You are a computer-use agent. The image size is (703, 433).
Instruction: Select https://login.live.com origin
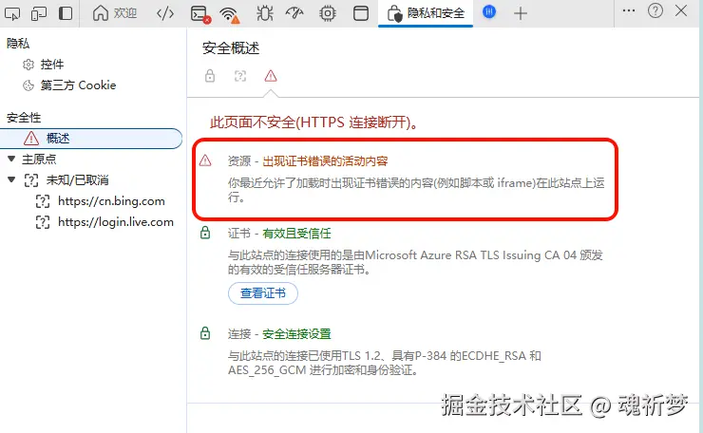pos(116,222)
